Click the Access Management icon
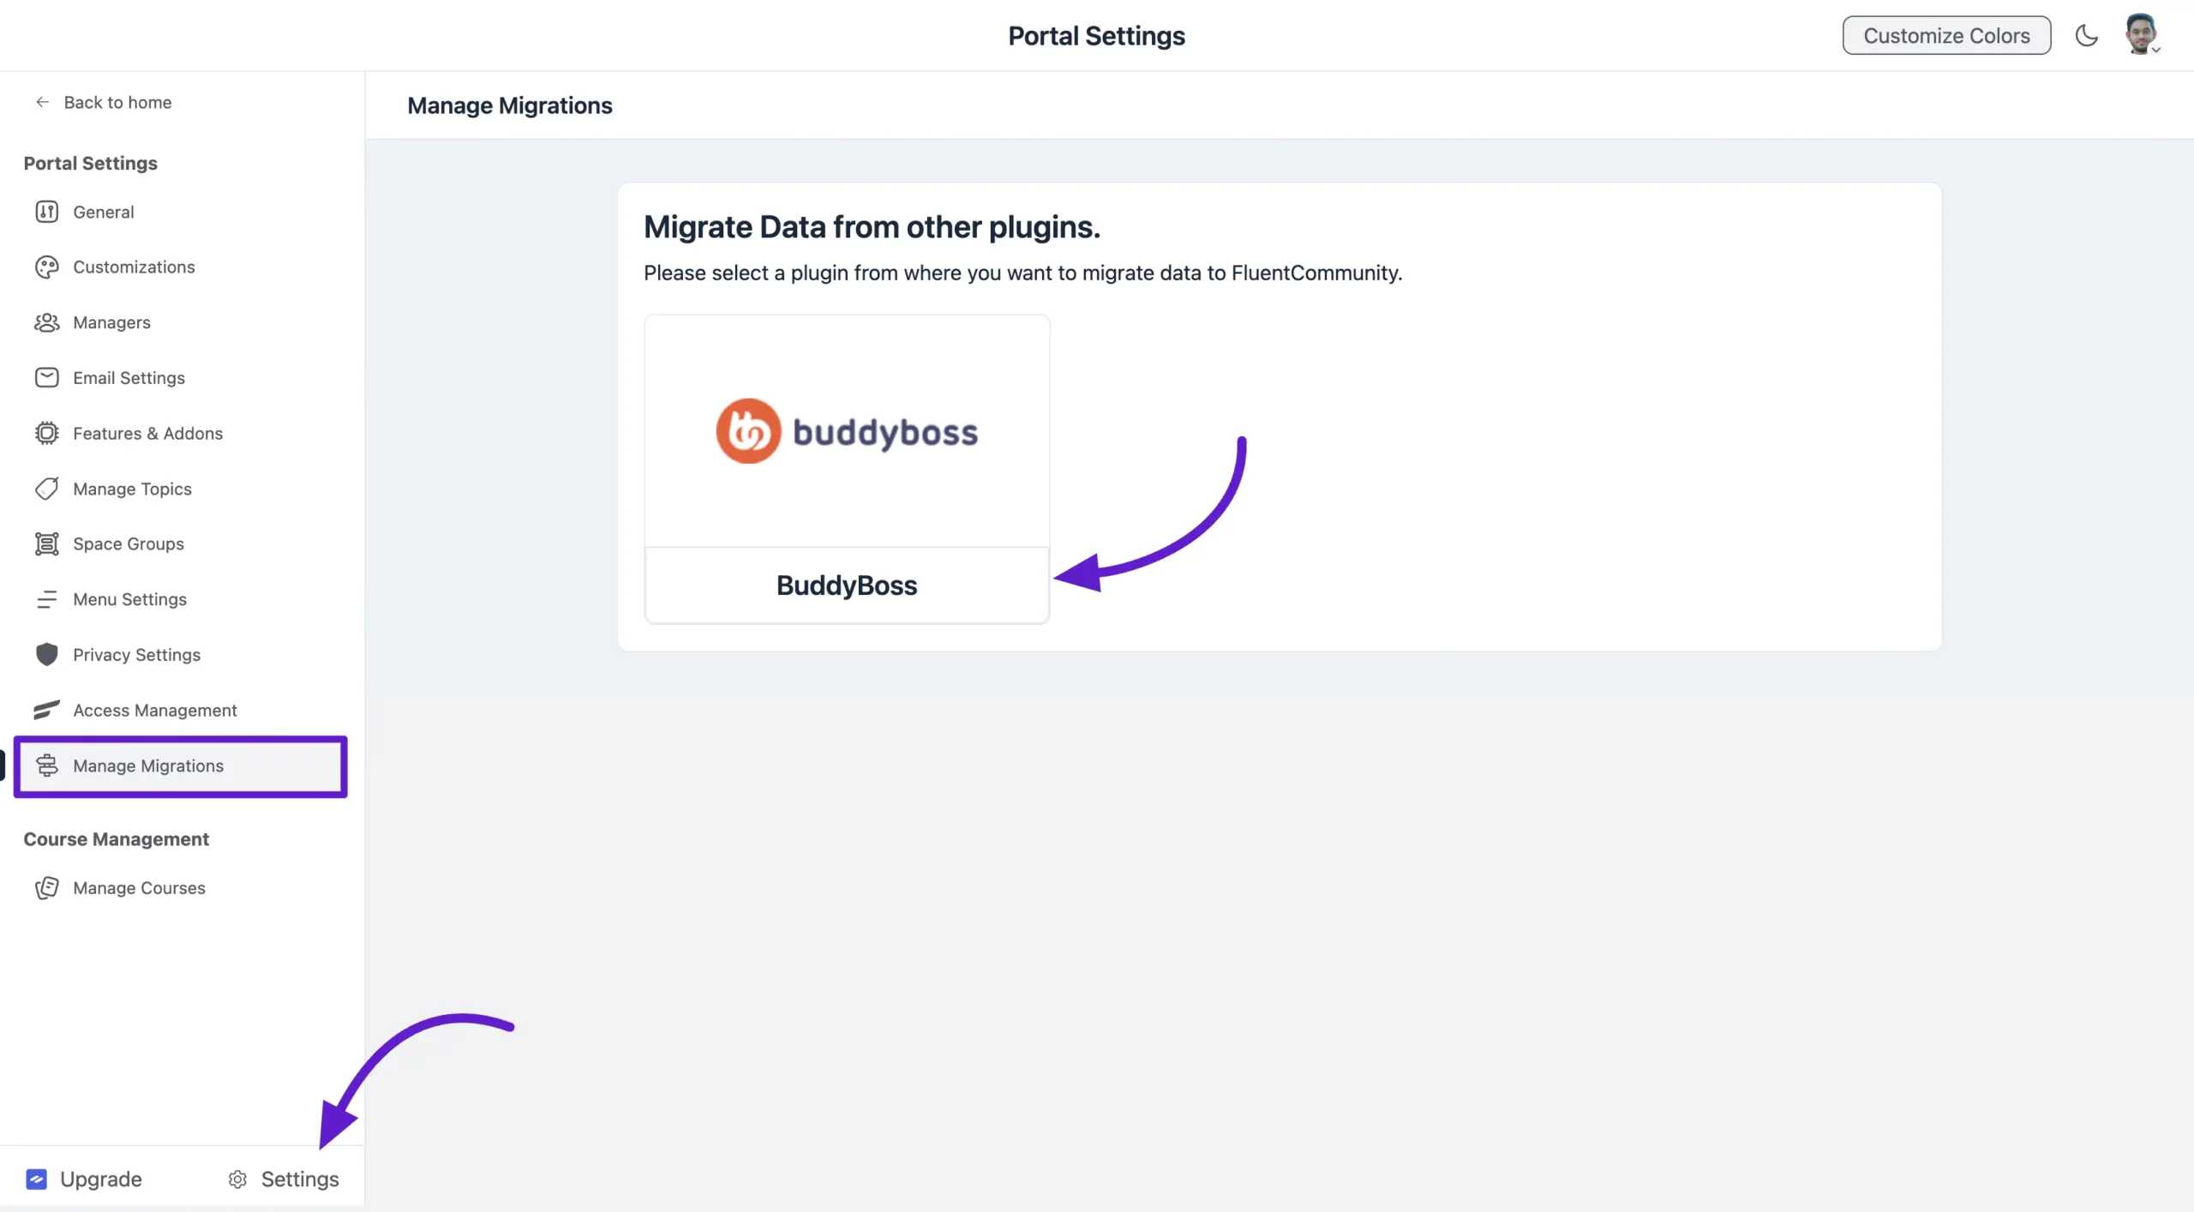This screenshot has height=1212, width=2194. tap(46, 710)
